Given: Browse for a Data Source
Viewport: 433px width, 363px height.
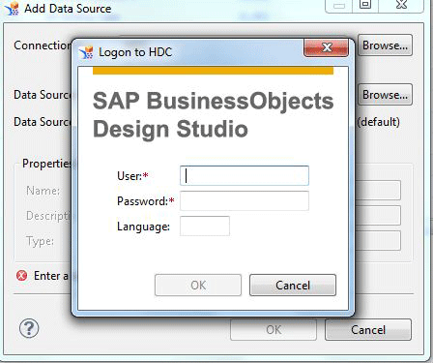Looking at the screenshot, I should (x=385, y=95).
